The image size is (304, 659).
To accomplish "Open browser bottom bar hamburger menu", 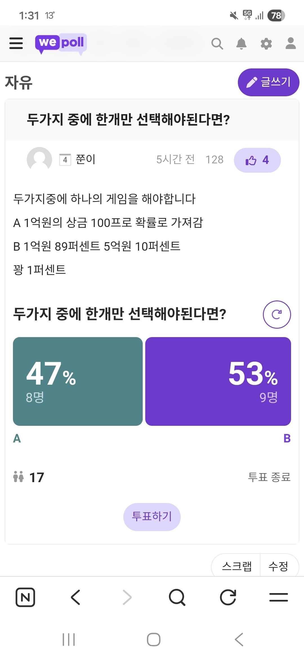I will pos(278,597).
